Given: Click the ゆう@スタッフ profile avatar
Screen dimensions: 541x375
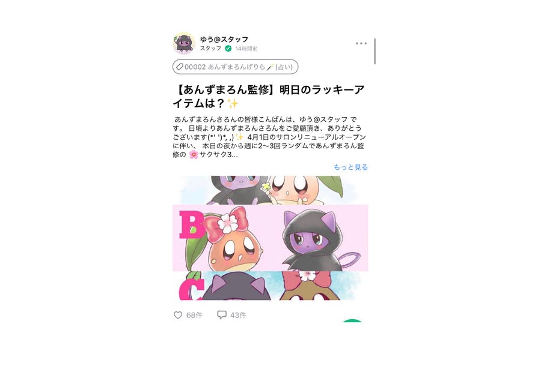Looking at the screenshot, I should (184, 43).
